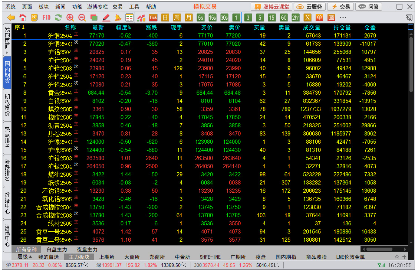Open the chart trend icon
The image size is (418, 271).
tap(141, 18)
